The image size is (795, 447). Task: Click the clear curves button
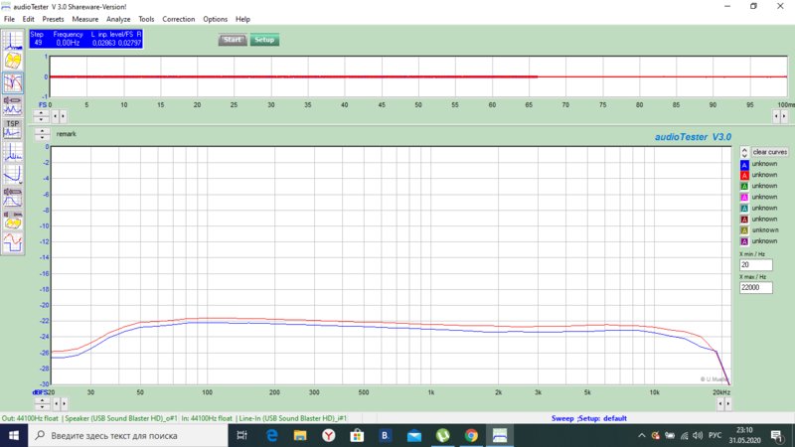770,151
